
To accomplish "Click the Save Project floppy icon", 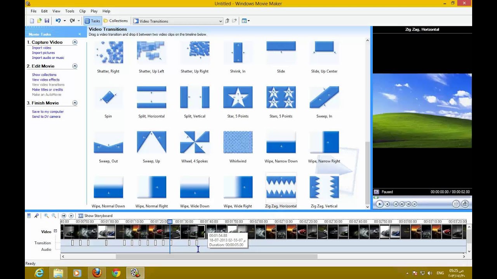I will click(x=47, y=21).
